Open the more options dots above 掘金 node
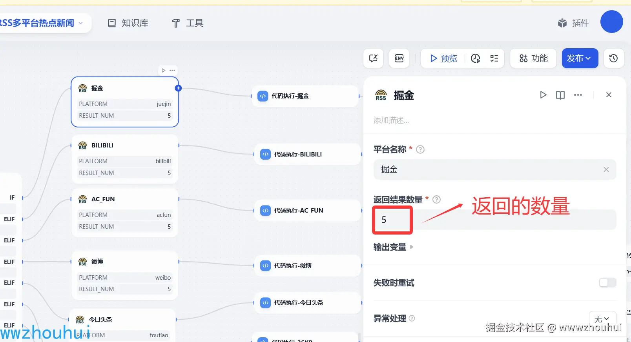Screen dimensions: 631x342 172,71
